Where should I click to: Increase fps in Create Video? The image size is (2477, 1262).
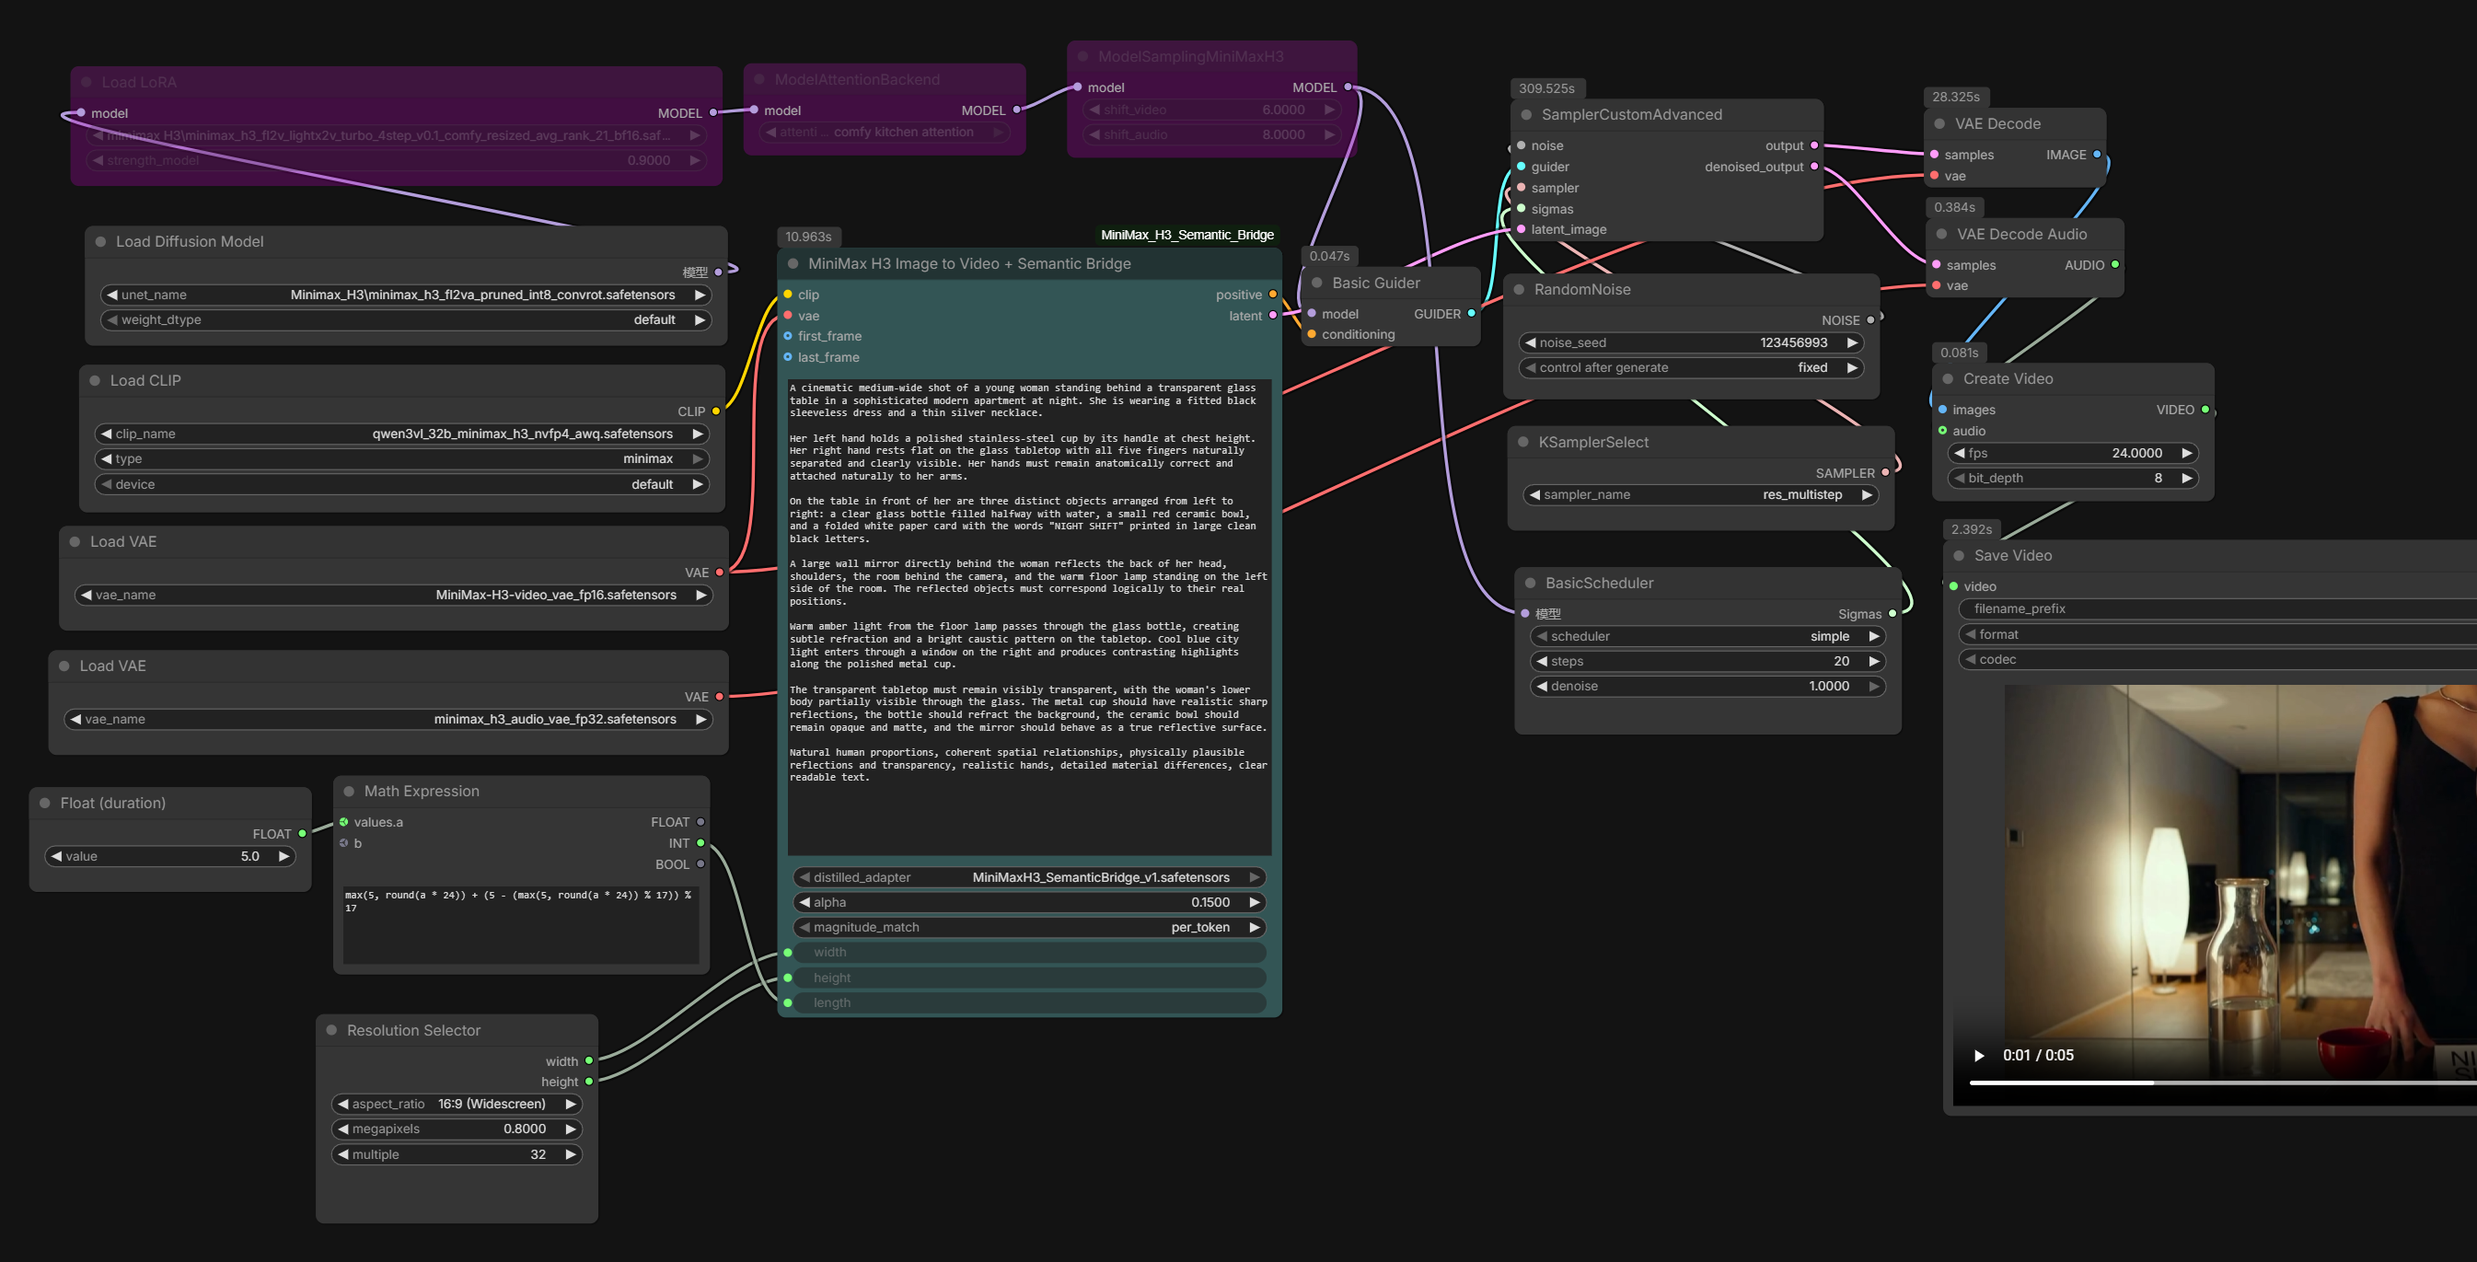[2187, 453]
